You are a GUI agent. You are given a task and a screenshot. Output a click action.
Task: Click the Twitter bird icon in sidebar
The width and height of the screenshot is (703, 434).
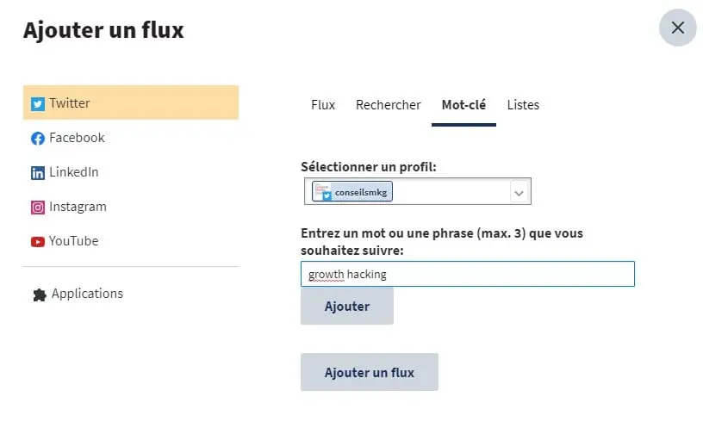pyautogui.click(x=38, y=104)
